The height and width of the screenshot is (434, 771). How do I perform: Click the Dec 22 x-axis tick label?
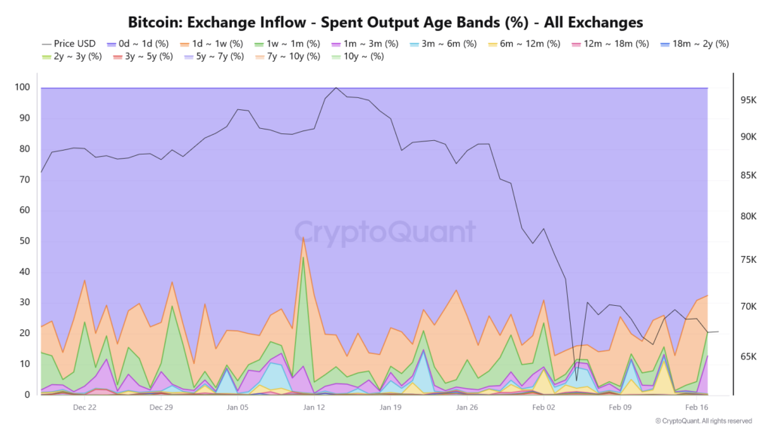coord(84,407)
